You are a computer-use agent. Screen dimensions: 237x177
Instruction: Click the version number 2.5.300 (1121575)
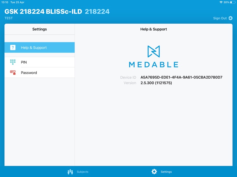[x=156, y=83]
